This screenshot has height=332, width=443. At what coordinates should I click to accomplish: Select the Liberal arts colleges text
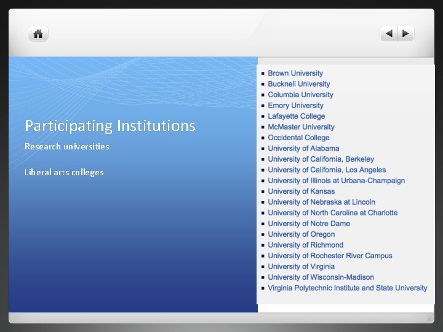pos(64,172)
